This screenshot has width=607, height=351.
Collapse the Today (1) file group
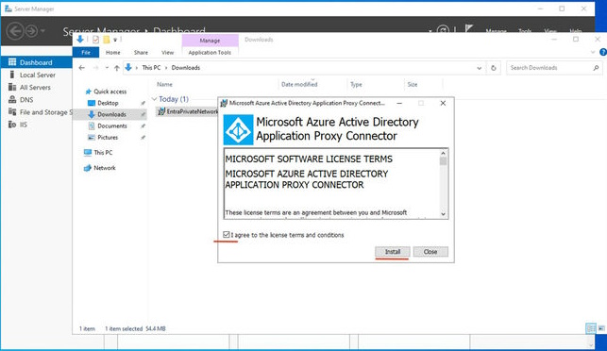[155, 99]
